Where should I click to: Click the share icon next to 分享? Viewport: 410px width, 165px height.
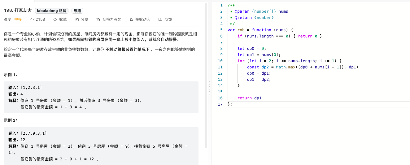coord(77,20)
